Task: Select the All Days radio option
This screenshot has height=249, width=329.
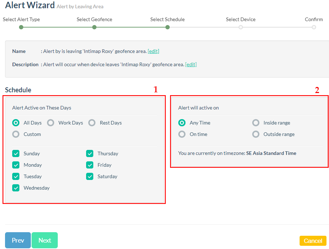Action: 16,123
